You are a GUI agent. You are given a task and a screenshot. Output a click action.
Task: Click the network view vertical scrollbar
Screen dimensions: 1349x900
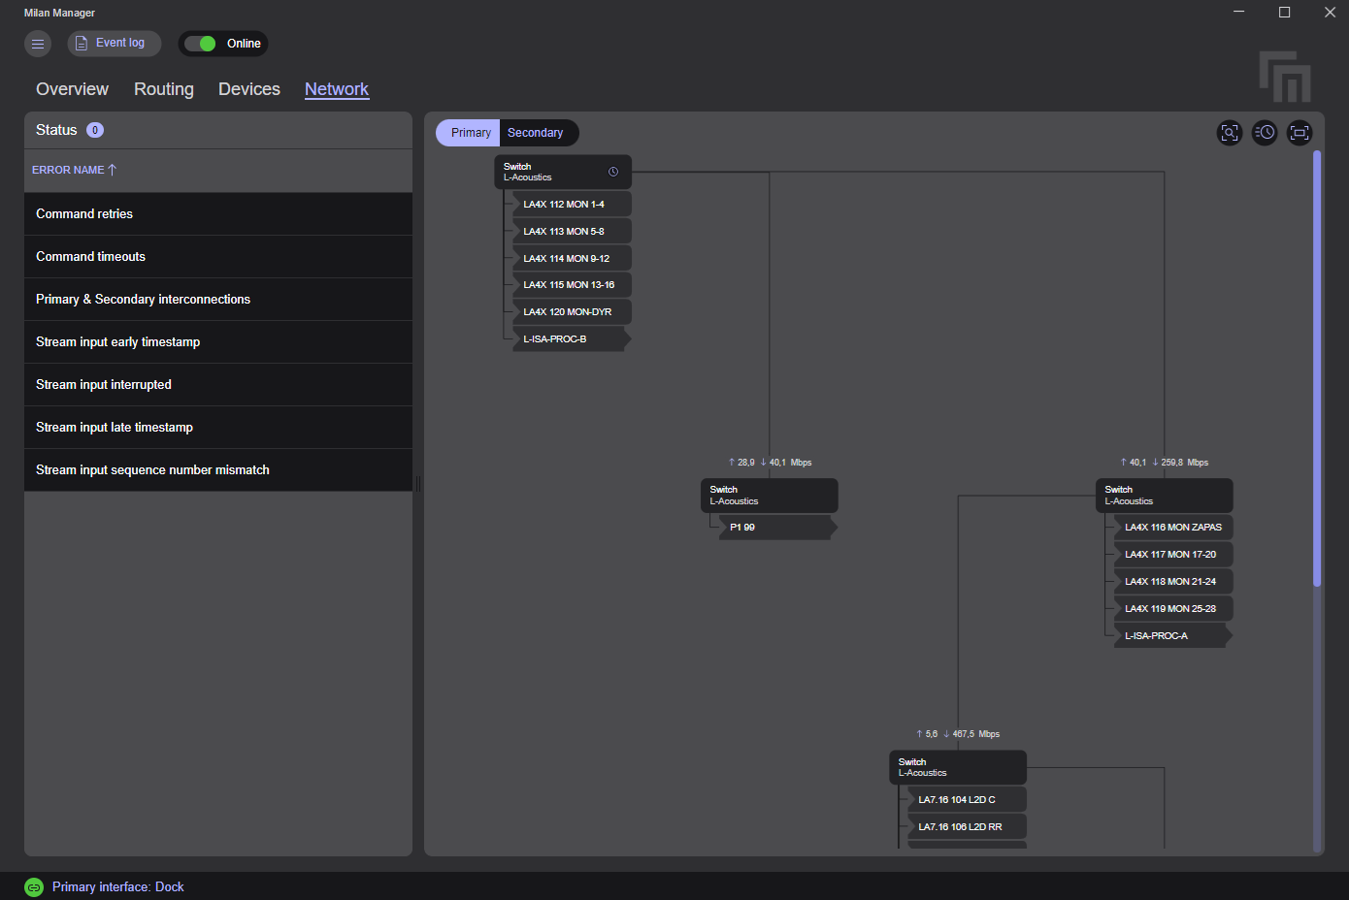pos(1317,369)
